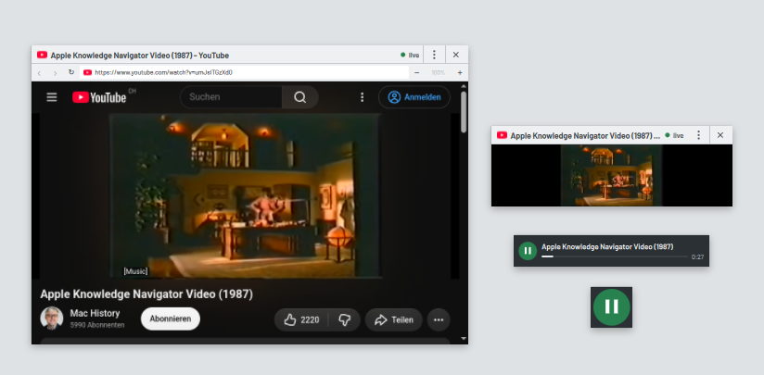Click the Anmelden sign-in button
Viewport: 764px width, 375px height.
tap(414, 97)
